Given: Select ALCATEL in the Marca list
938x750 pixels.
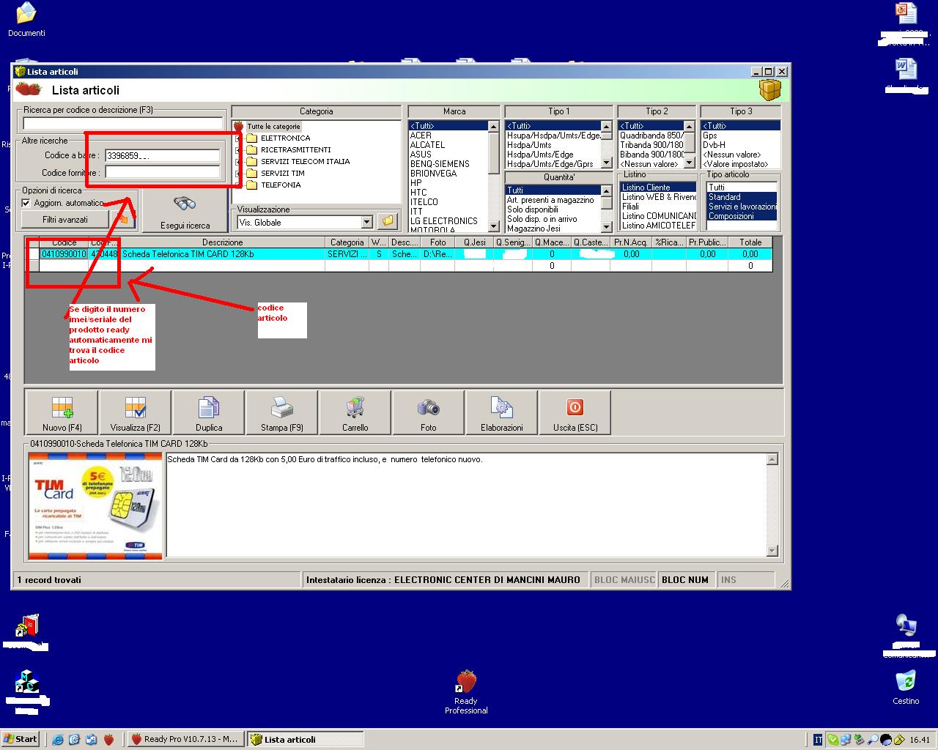Looking at the screenshot, I should [427, 145].
